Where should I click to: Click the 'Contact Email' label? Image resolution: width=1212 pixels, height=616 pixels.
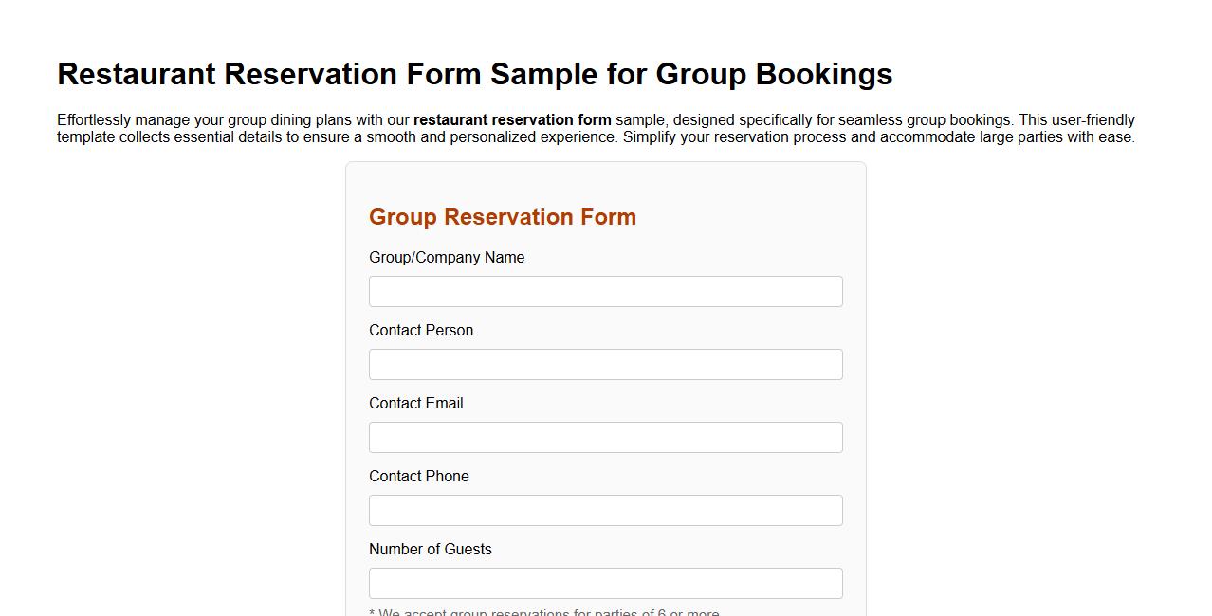(415, 403)
